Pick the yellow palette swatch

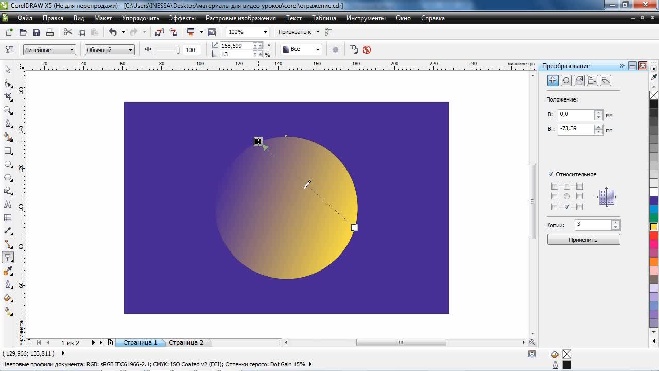click(654, 226)
